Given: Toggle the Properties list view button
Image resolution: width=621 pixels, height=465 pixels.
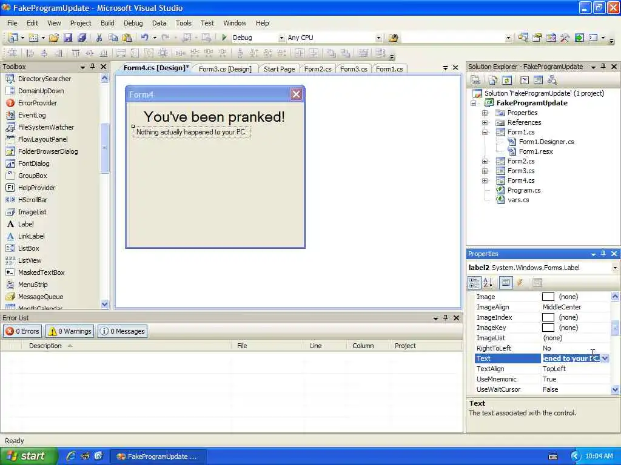Looking at the screenshot, I should click(x=506, y=282).
